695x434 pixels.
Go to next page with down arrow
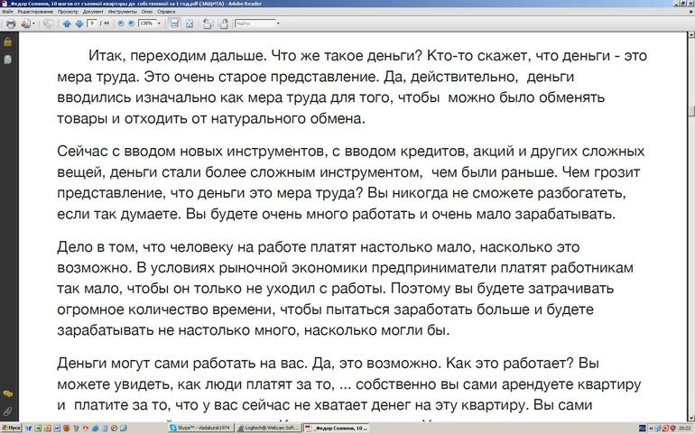coord(79,23)
